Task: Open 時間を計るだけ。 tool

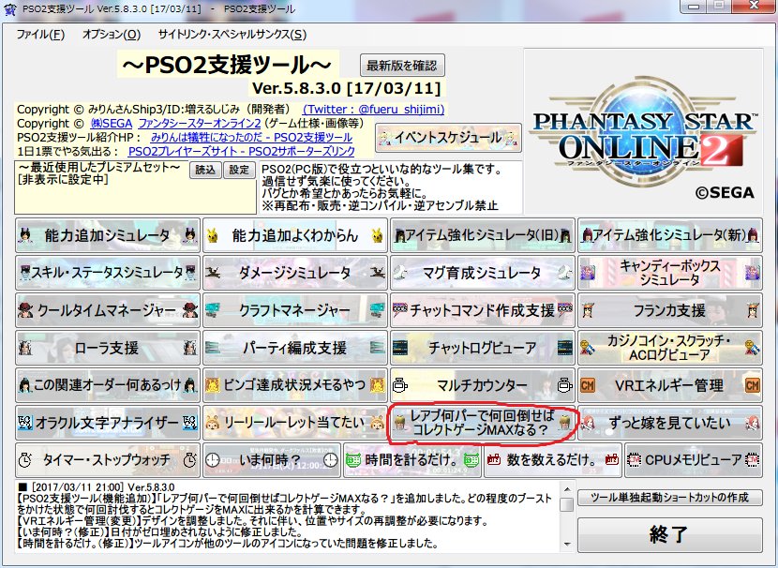Action: 411,460
